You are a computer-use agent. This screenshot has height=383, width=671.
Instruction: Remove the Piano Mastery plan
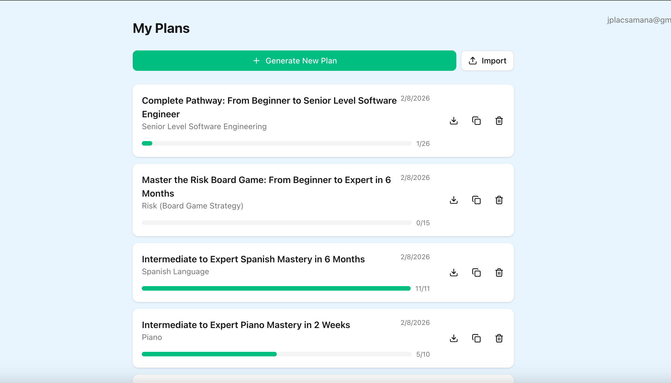click(x=499, y=338)
